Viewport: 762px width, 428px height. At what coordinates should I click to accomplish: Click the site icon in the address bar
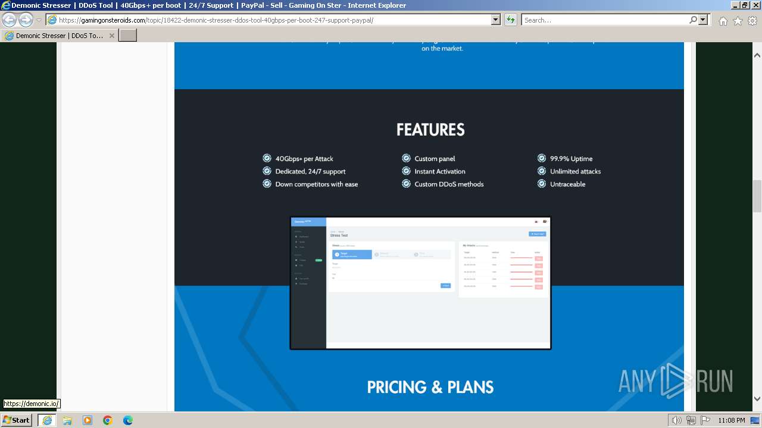click(x=52, y=20)
